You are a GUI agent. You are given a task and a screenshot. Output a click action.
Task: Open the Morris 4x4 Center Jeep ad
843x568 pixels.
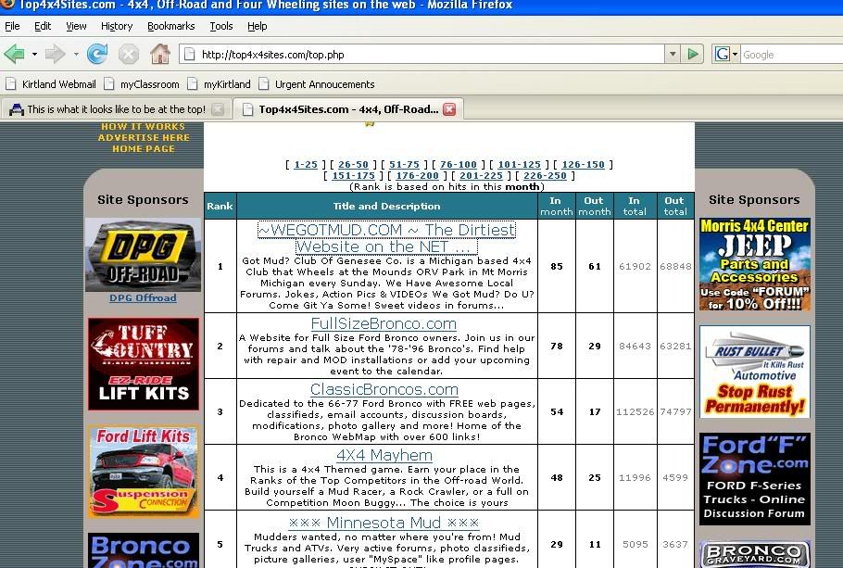click(754, 264)
